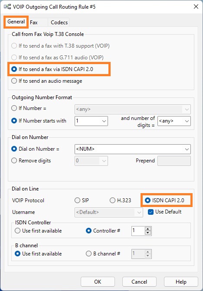The image size is (203, 291).
Task: Increase Controller number with up arrow
Action: point(148,229)
